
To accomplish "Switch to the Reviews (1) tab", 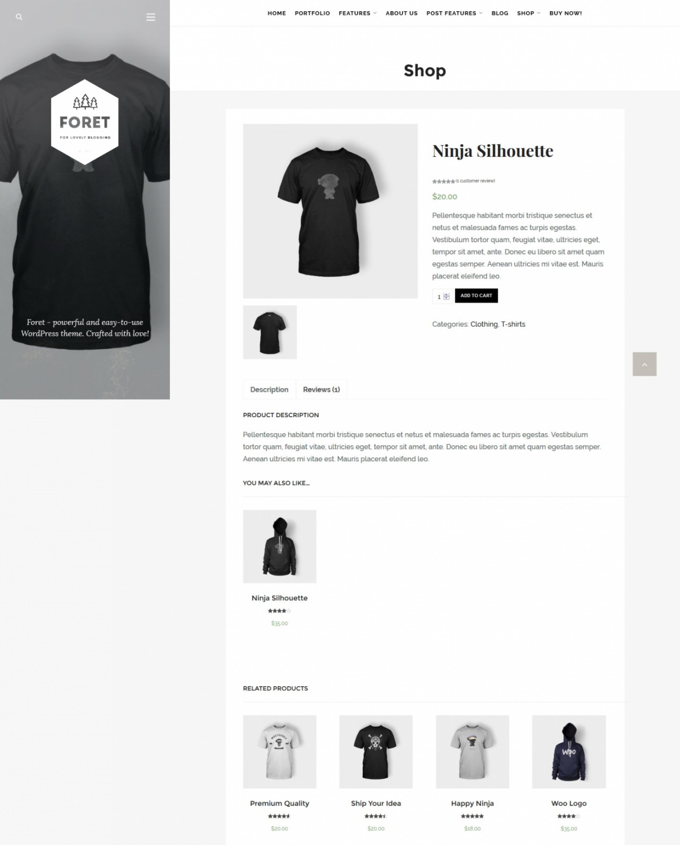I will (321, 390).
